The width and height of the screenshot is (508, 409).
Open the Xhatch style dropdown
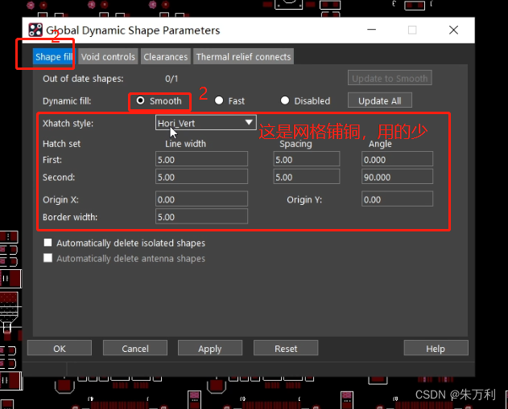tap(206, 123)
